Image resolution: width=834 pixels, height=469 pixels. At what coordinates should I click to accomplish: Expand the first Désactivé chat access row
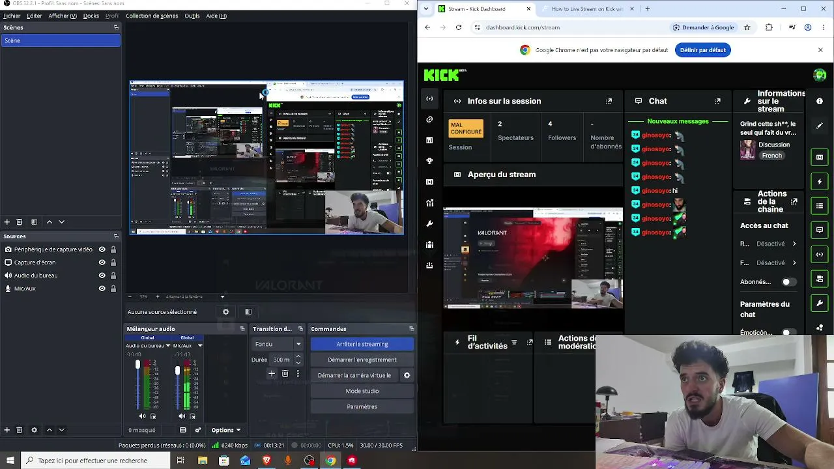click(x=769, y=244)
